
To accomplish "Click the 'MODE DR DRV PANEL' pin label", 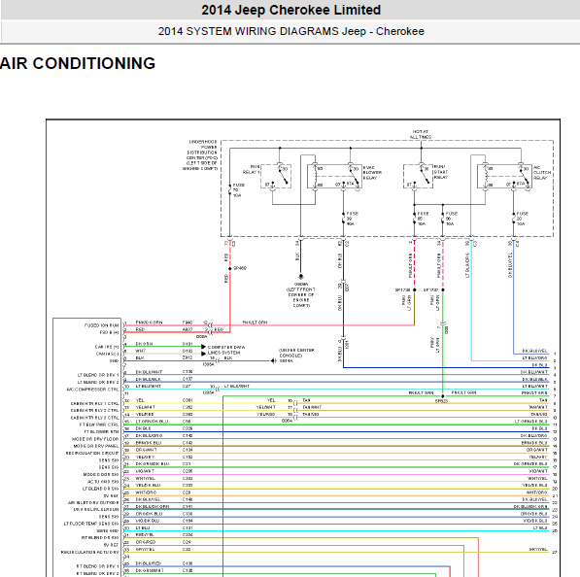I will point(96,446).
